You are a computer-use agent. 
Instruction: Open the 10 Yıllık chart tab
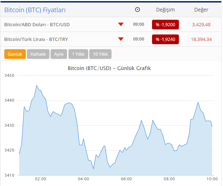100,54
